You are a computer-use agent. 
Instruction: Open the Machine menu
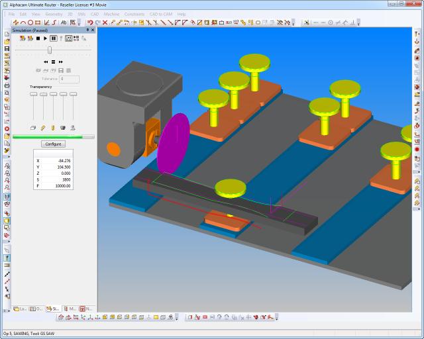[111, 14]
